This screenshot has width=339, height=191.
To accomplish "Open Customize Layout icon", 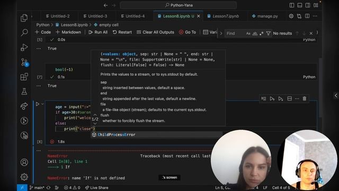I will (x=316, y=5).
